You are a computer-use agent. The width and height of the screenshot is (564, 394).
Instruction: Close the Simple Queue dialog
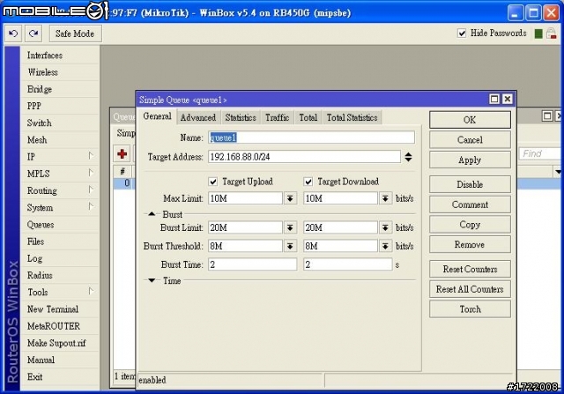coord(508,99)
